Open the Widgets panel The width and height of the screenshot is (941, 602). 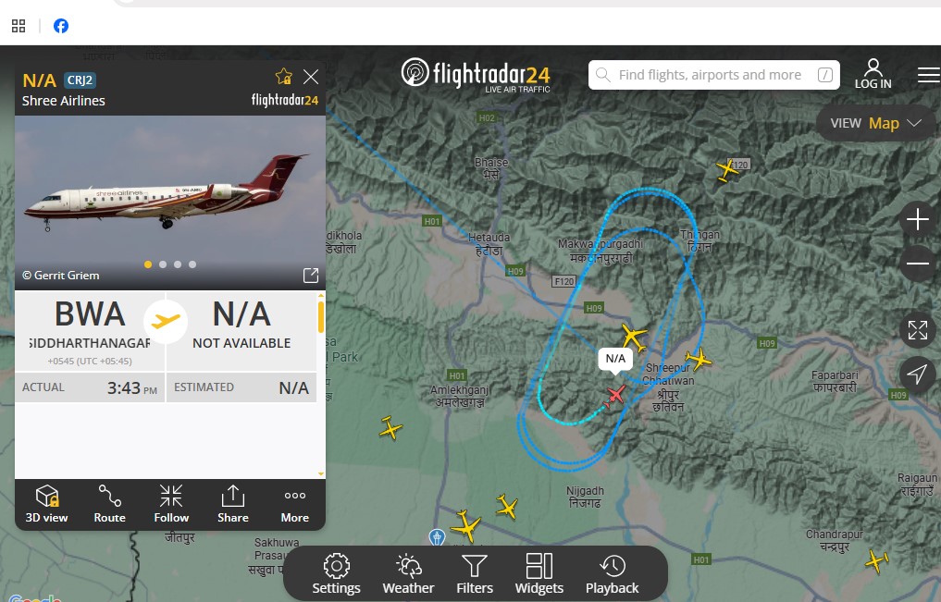coord(539,574)
